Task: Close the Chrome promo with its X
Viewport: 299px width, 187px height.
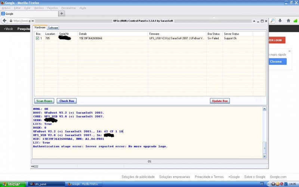Action: coord(289,51)
